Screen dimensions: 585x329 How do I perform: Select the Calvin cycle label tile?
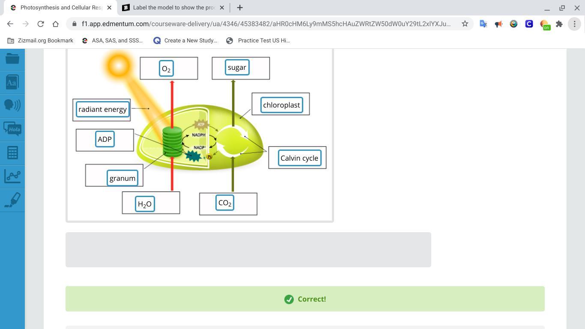coord(299,158)
